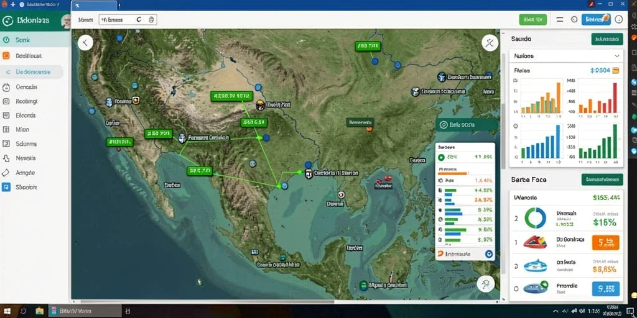
Task: Click the blue bar chart in the panel
Action: 541,142
